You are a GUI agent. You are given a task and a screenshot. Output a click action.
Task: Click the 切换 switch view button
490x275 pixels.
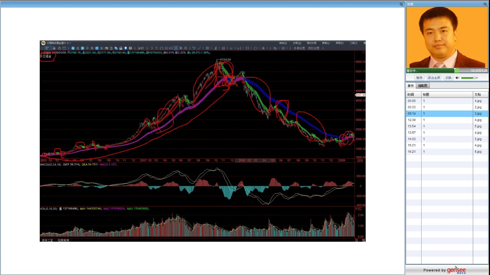[x=448, y=78]
